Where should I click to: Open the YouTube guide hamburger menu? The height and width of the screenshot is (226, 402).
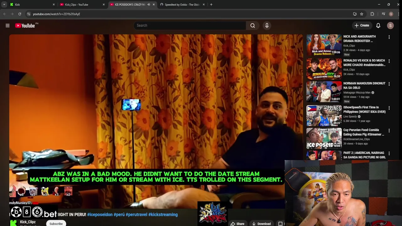(x=8, y=25)
